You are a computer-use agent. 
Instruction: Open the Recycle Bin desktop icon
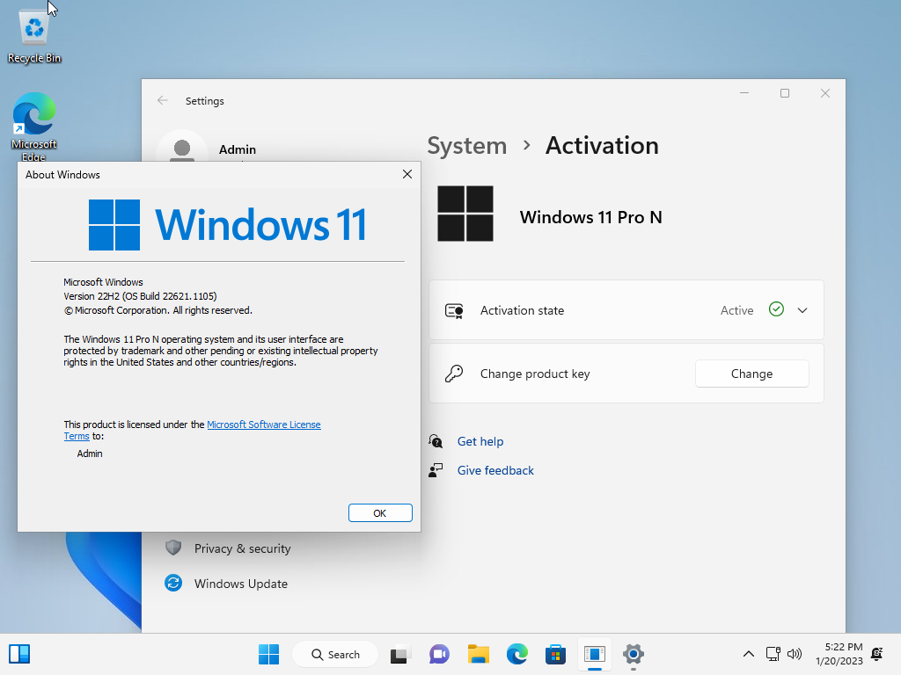tap(34, 35)
